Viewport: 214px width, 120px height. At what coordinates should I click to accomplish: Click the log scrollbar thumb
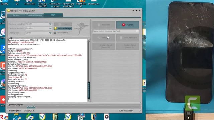click(x=89, y=90)
